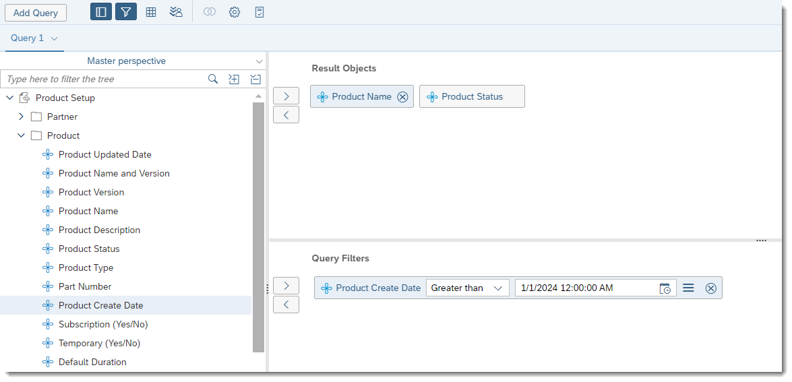792x382 pixels.
Task: Expand the Partner folder
Action: click(21, 117)
